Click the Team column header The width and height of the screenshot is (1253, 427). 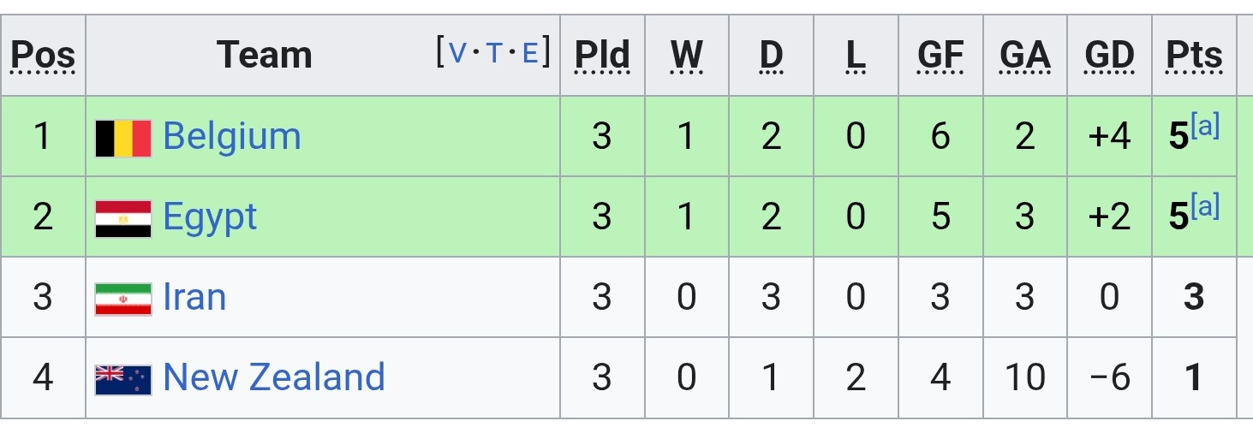264,56
